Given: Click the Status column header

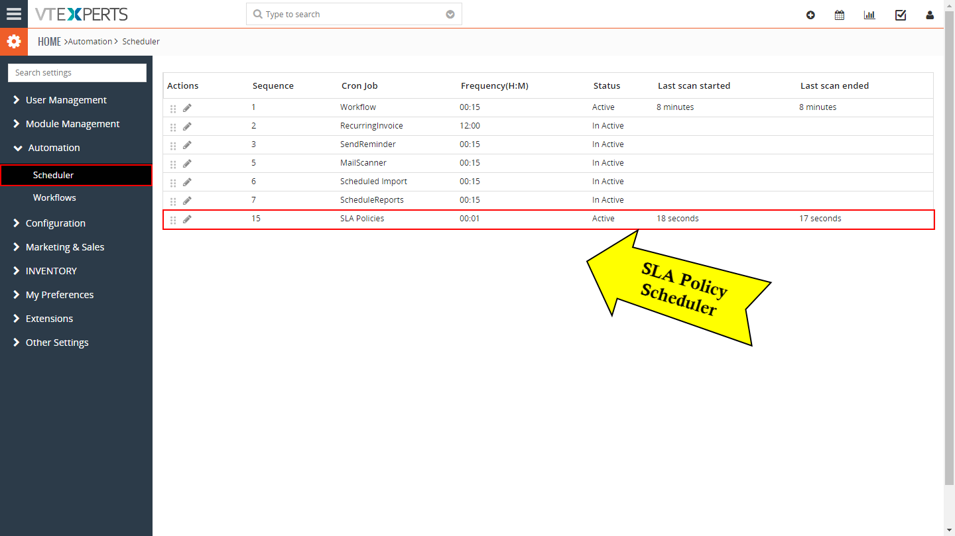Looking at the screenshot, I should [x=607, y=85].
